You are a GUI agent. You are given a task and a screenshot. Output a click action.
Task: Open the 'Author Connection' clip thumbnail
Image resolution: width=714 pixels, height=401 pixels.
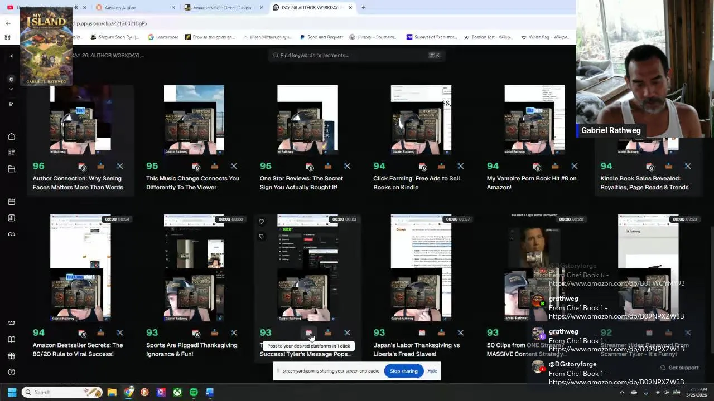(x=80, y=119)
